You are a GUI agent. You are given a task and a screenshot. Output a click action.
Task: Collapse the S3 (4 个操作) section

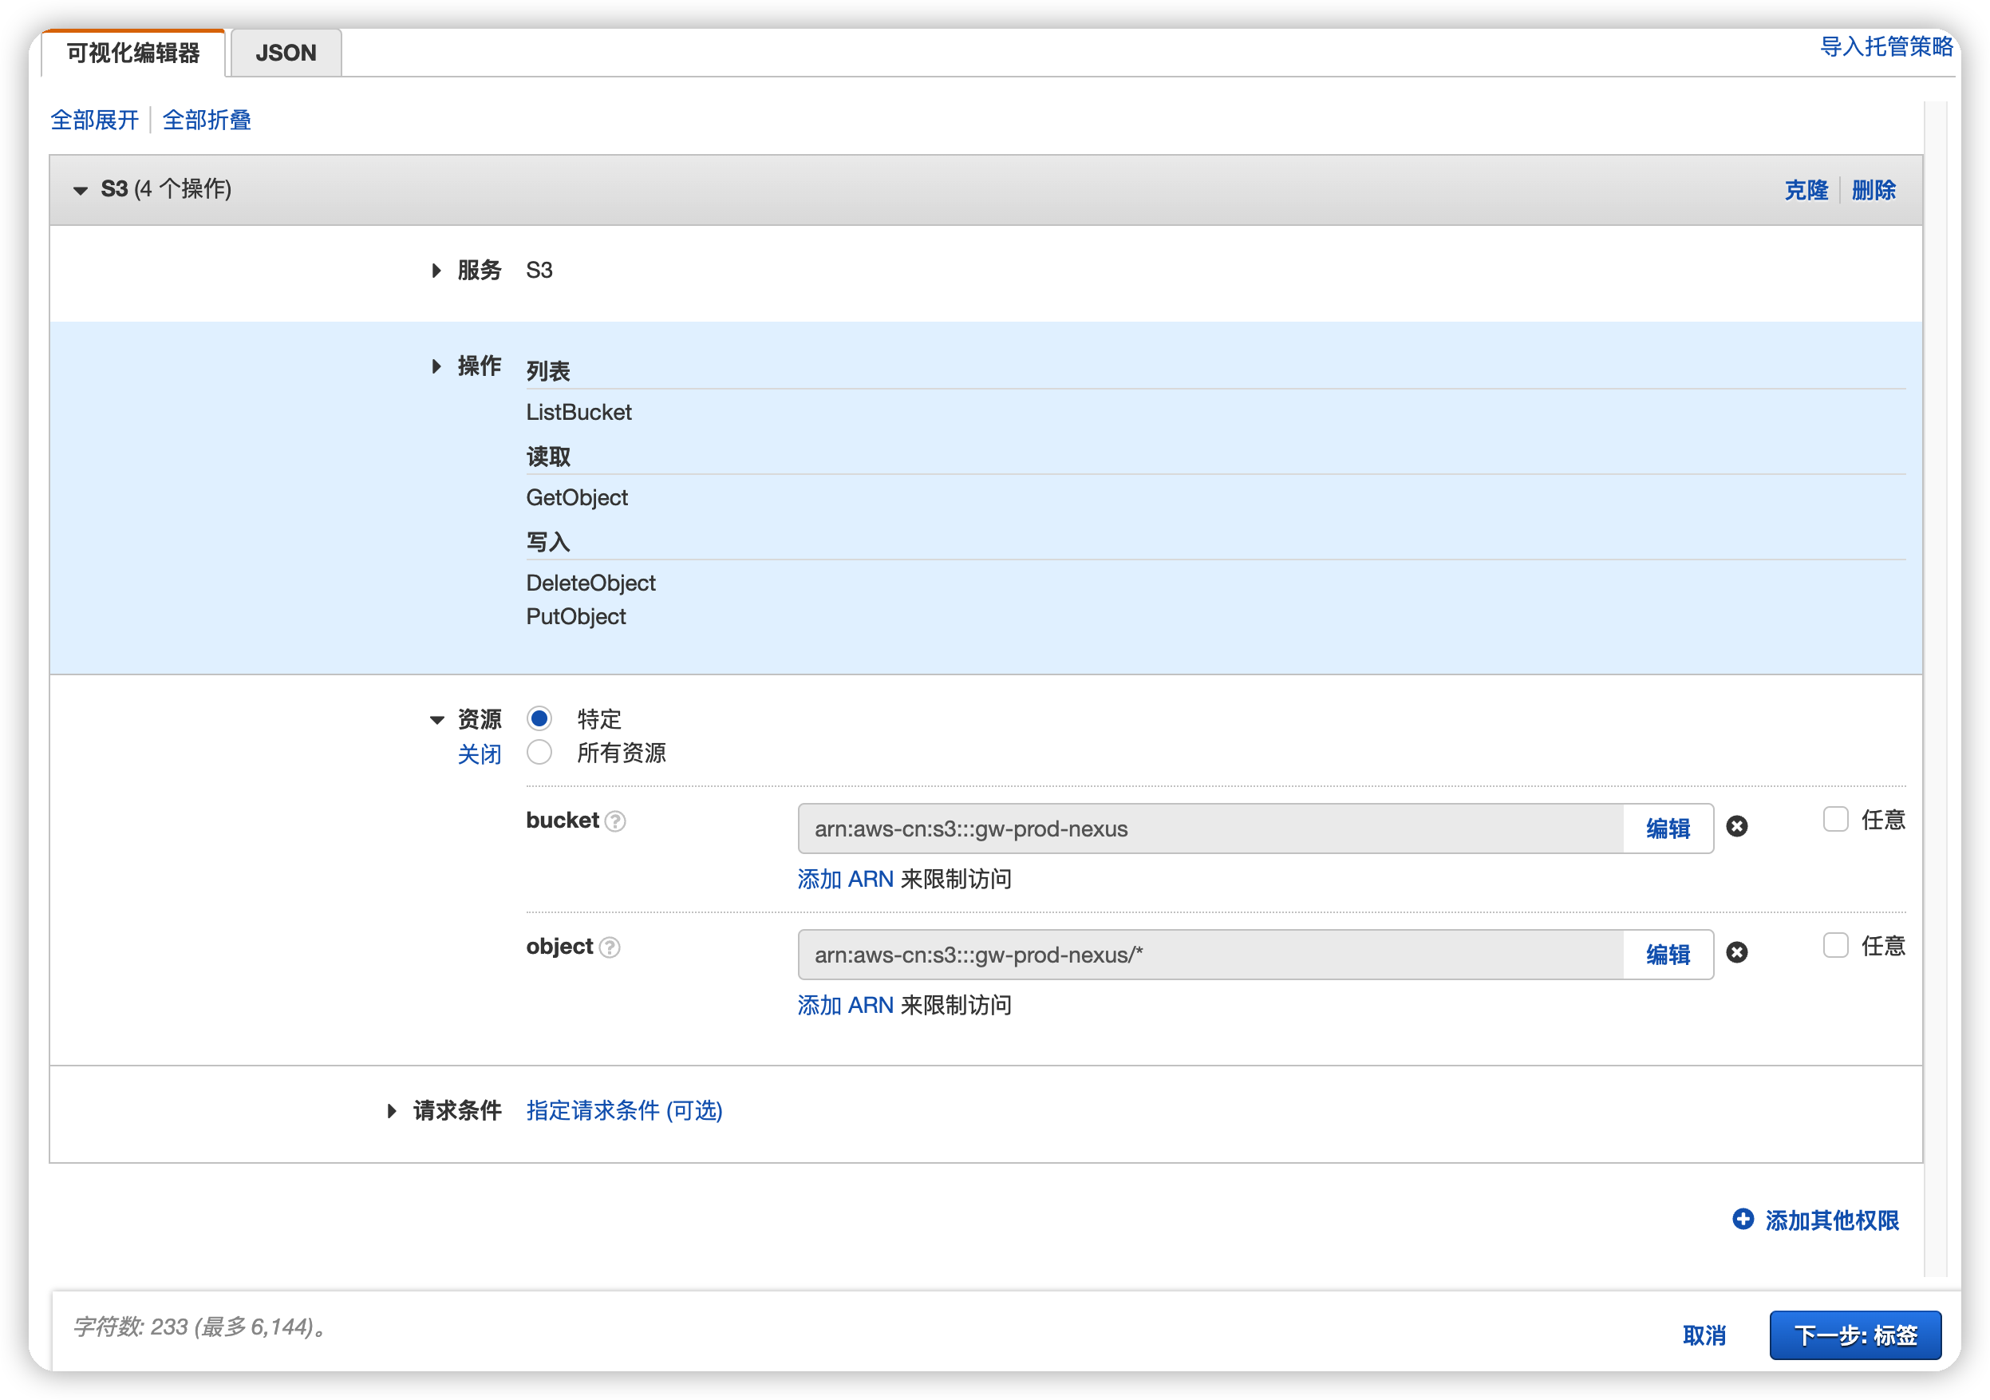(81, 190)
